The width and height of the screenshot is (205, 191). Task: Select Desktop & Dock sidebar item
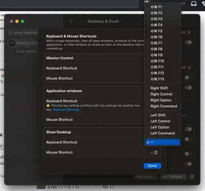(x=23, y=43)
